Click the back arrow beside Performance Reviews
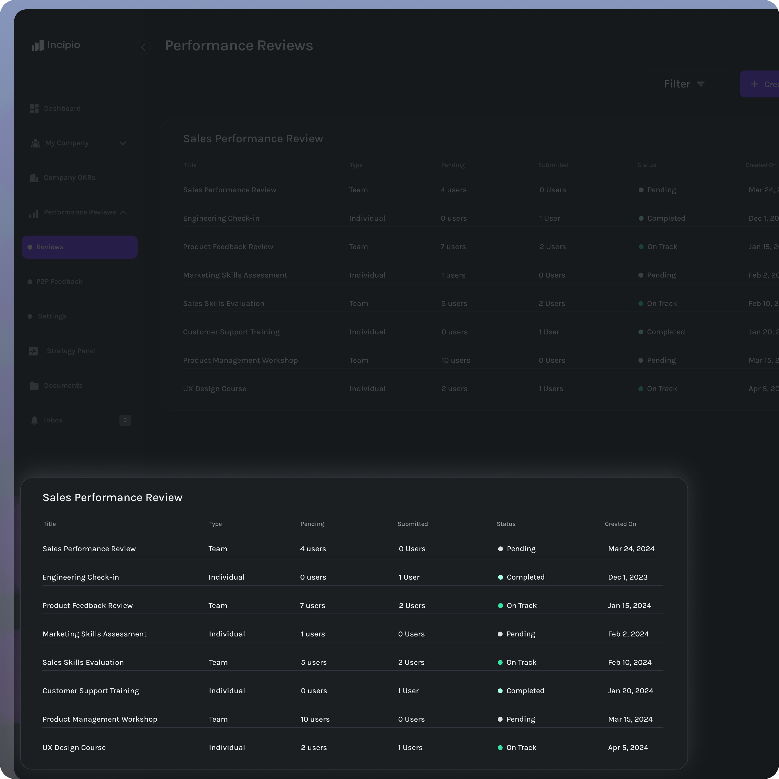This screenshot has width=779, height=779. [x=143, y=47]
